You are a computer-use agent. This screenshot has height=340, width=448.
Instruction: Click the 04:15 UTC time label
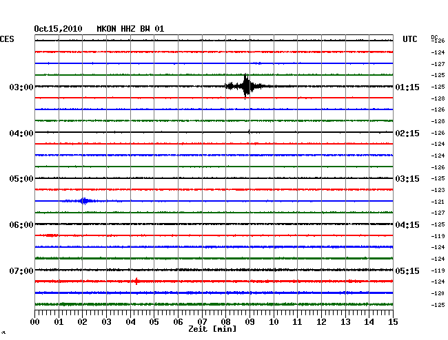[x=407, y=225]
